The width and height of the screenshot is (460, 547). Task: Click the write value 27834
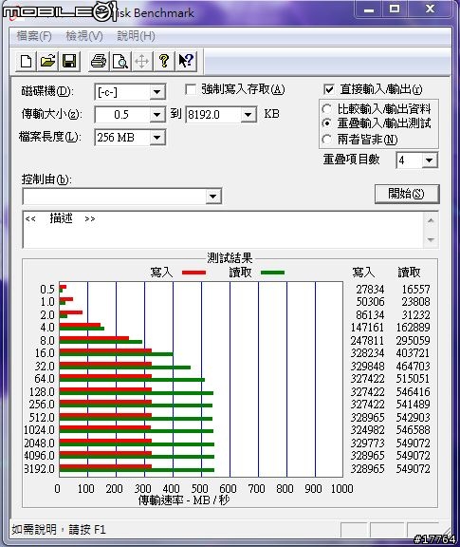[x=370, y=290]
